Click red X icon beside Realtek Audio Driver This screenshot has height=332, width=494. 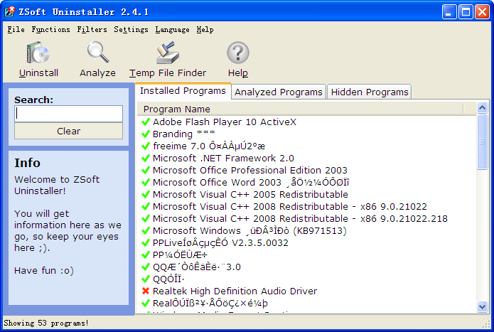tap(146, 291)
